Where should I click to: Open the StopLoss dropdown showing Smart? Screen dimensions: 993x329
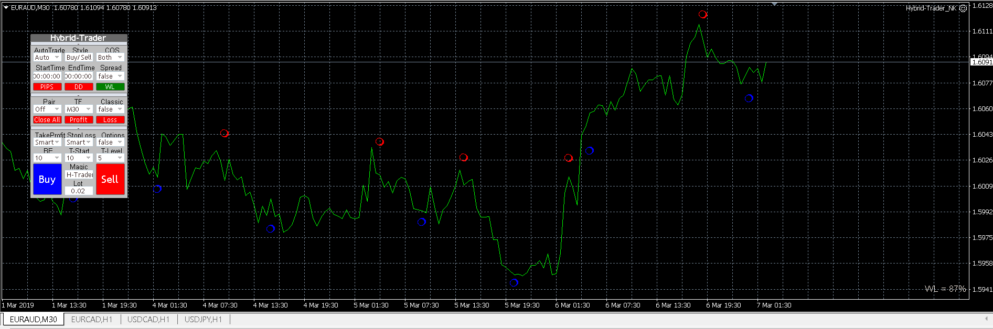tap(79, 142)
